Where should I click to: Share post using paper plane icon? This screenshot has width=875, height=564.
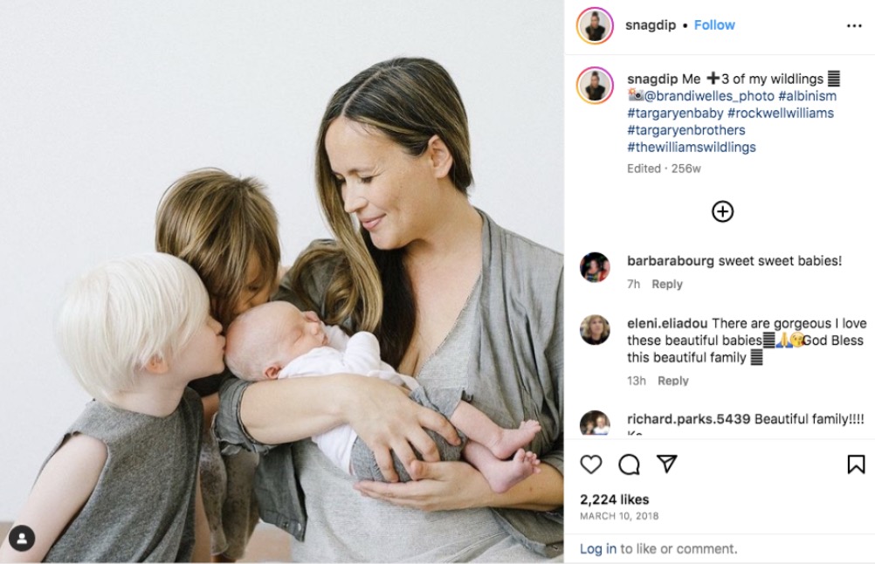coord(667,464)
